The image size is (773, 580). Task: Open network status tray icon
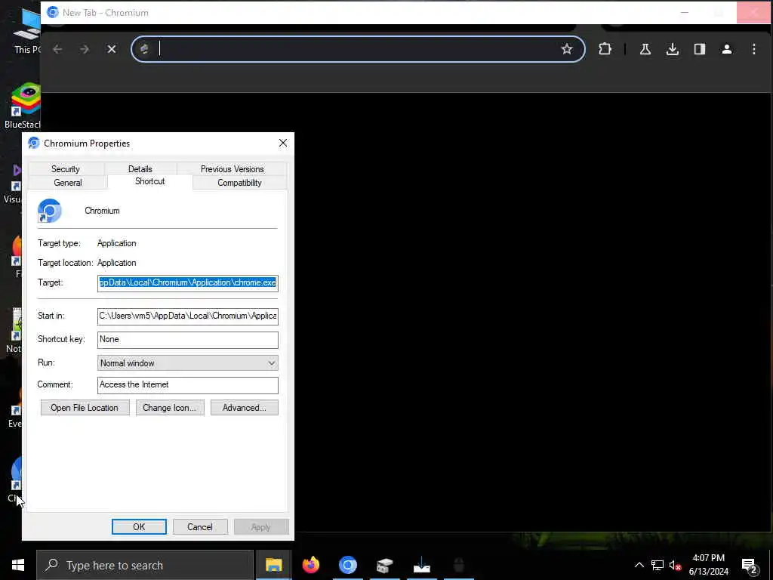coord(658,565)
